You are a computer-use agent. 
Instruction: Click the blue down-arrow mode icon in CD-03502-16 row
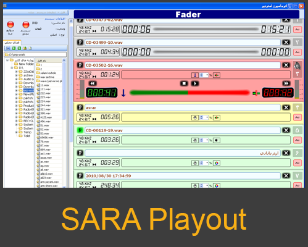tap(195, 75)
